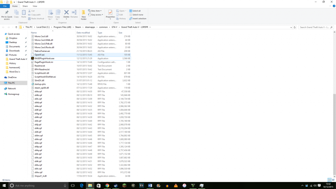Open Task View on the taskbar

pos(73,186)
